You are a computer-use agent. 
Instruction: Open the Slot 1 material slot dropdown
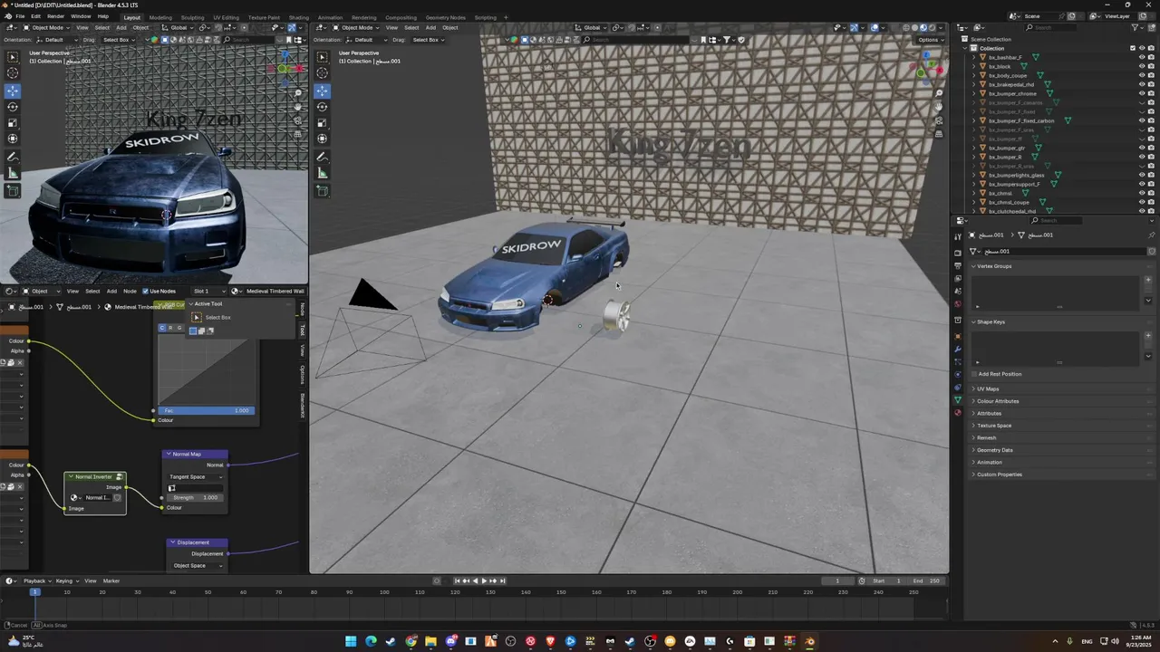tap(208, 291)
